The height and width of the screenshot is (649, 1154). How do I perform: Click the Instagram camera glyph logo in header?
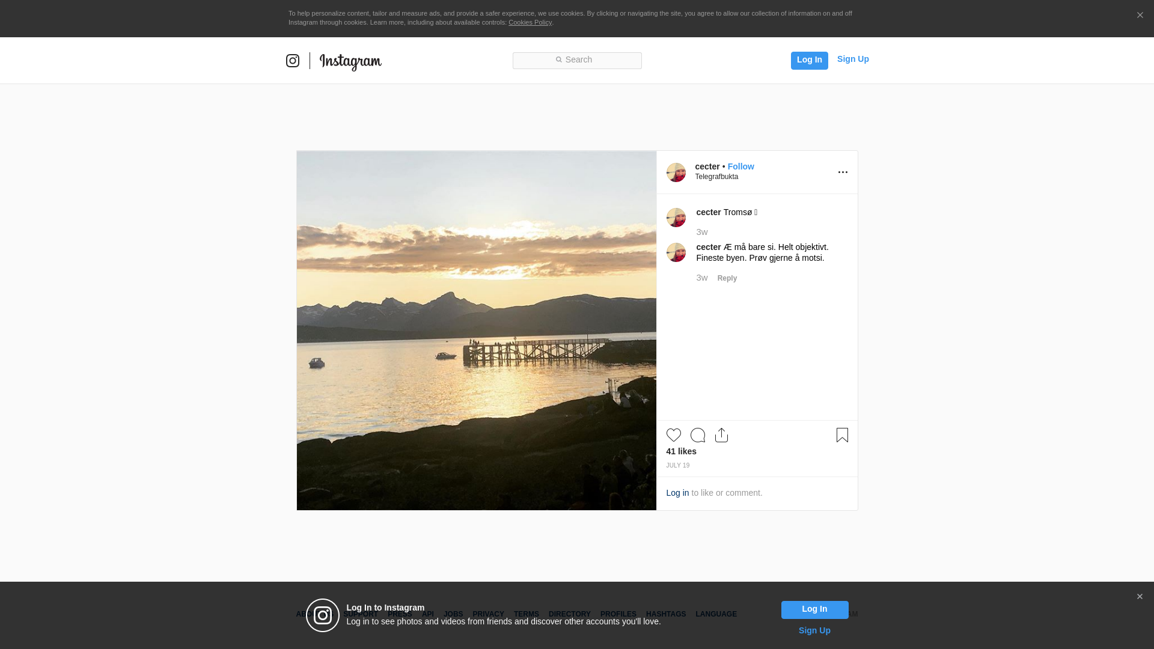[292, 61]
